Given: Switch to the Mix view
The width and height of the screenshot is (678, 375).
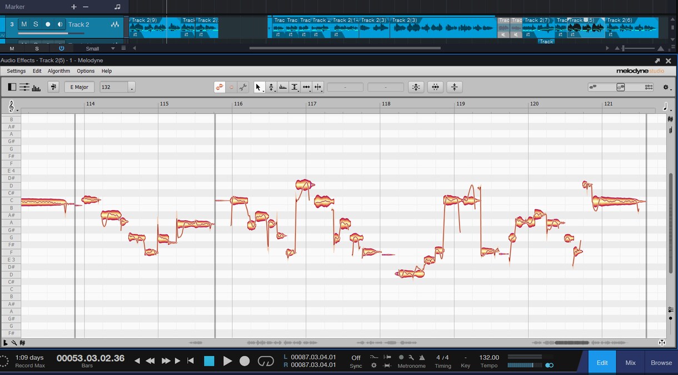Looking at the screenshot, I should point(630,363).
